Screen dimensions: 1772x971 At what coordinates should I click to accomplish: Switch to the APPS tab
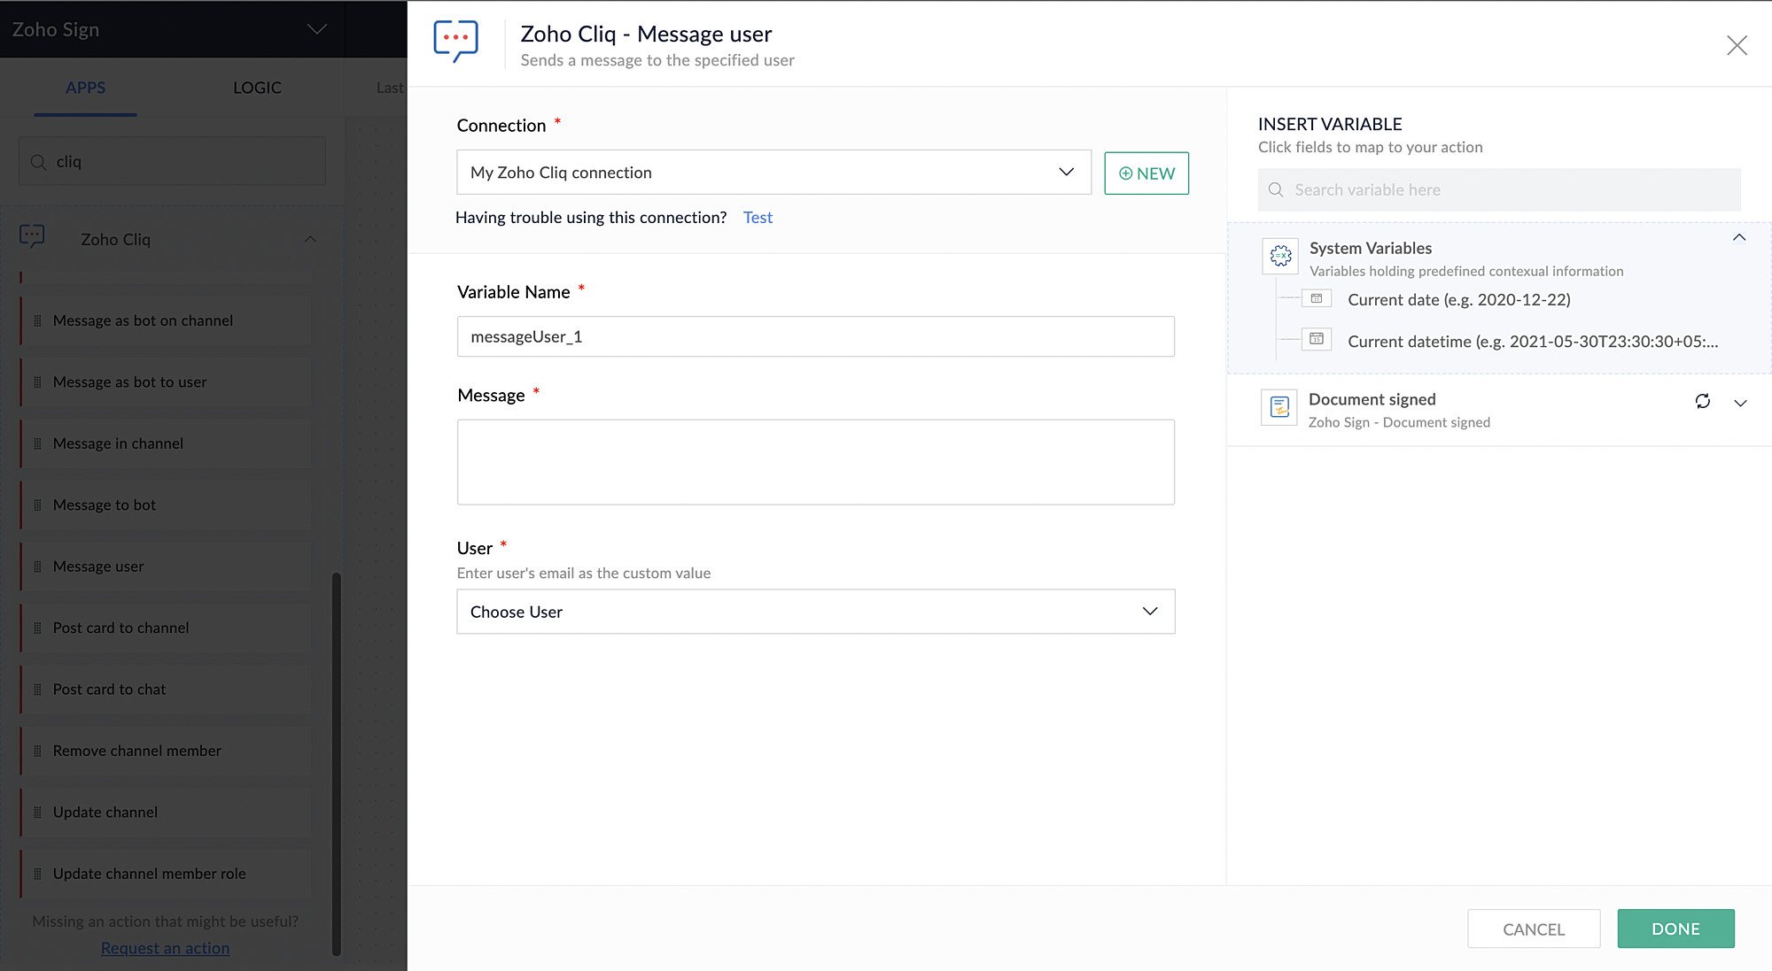pyautogui.click(x=85, y=88)
